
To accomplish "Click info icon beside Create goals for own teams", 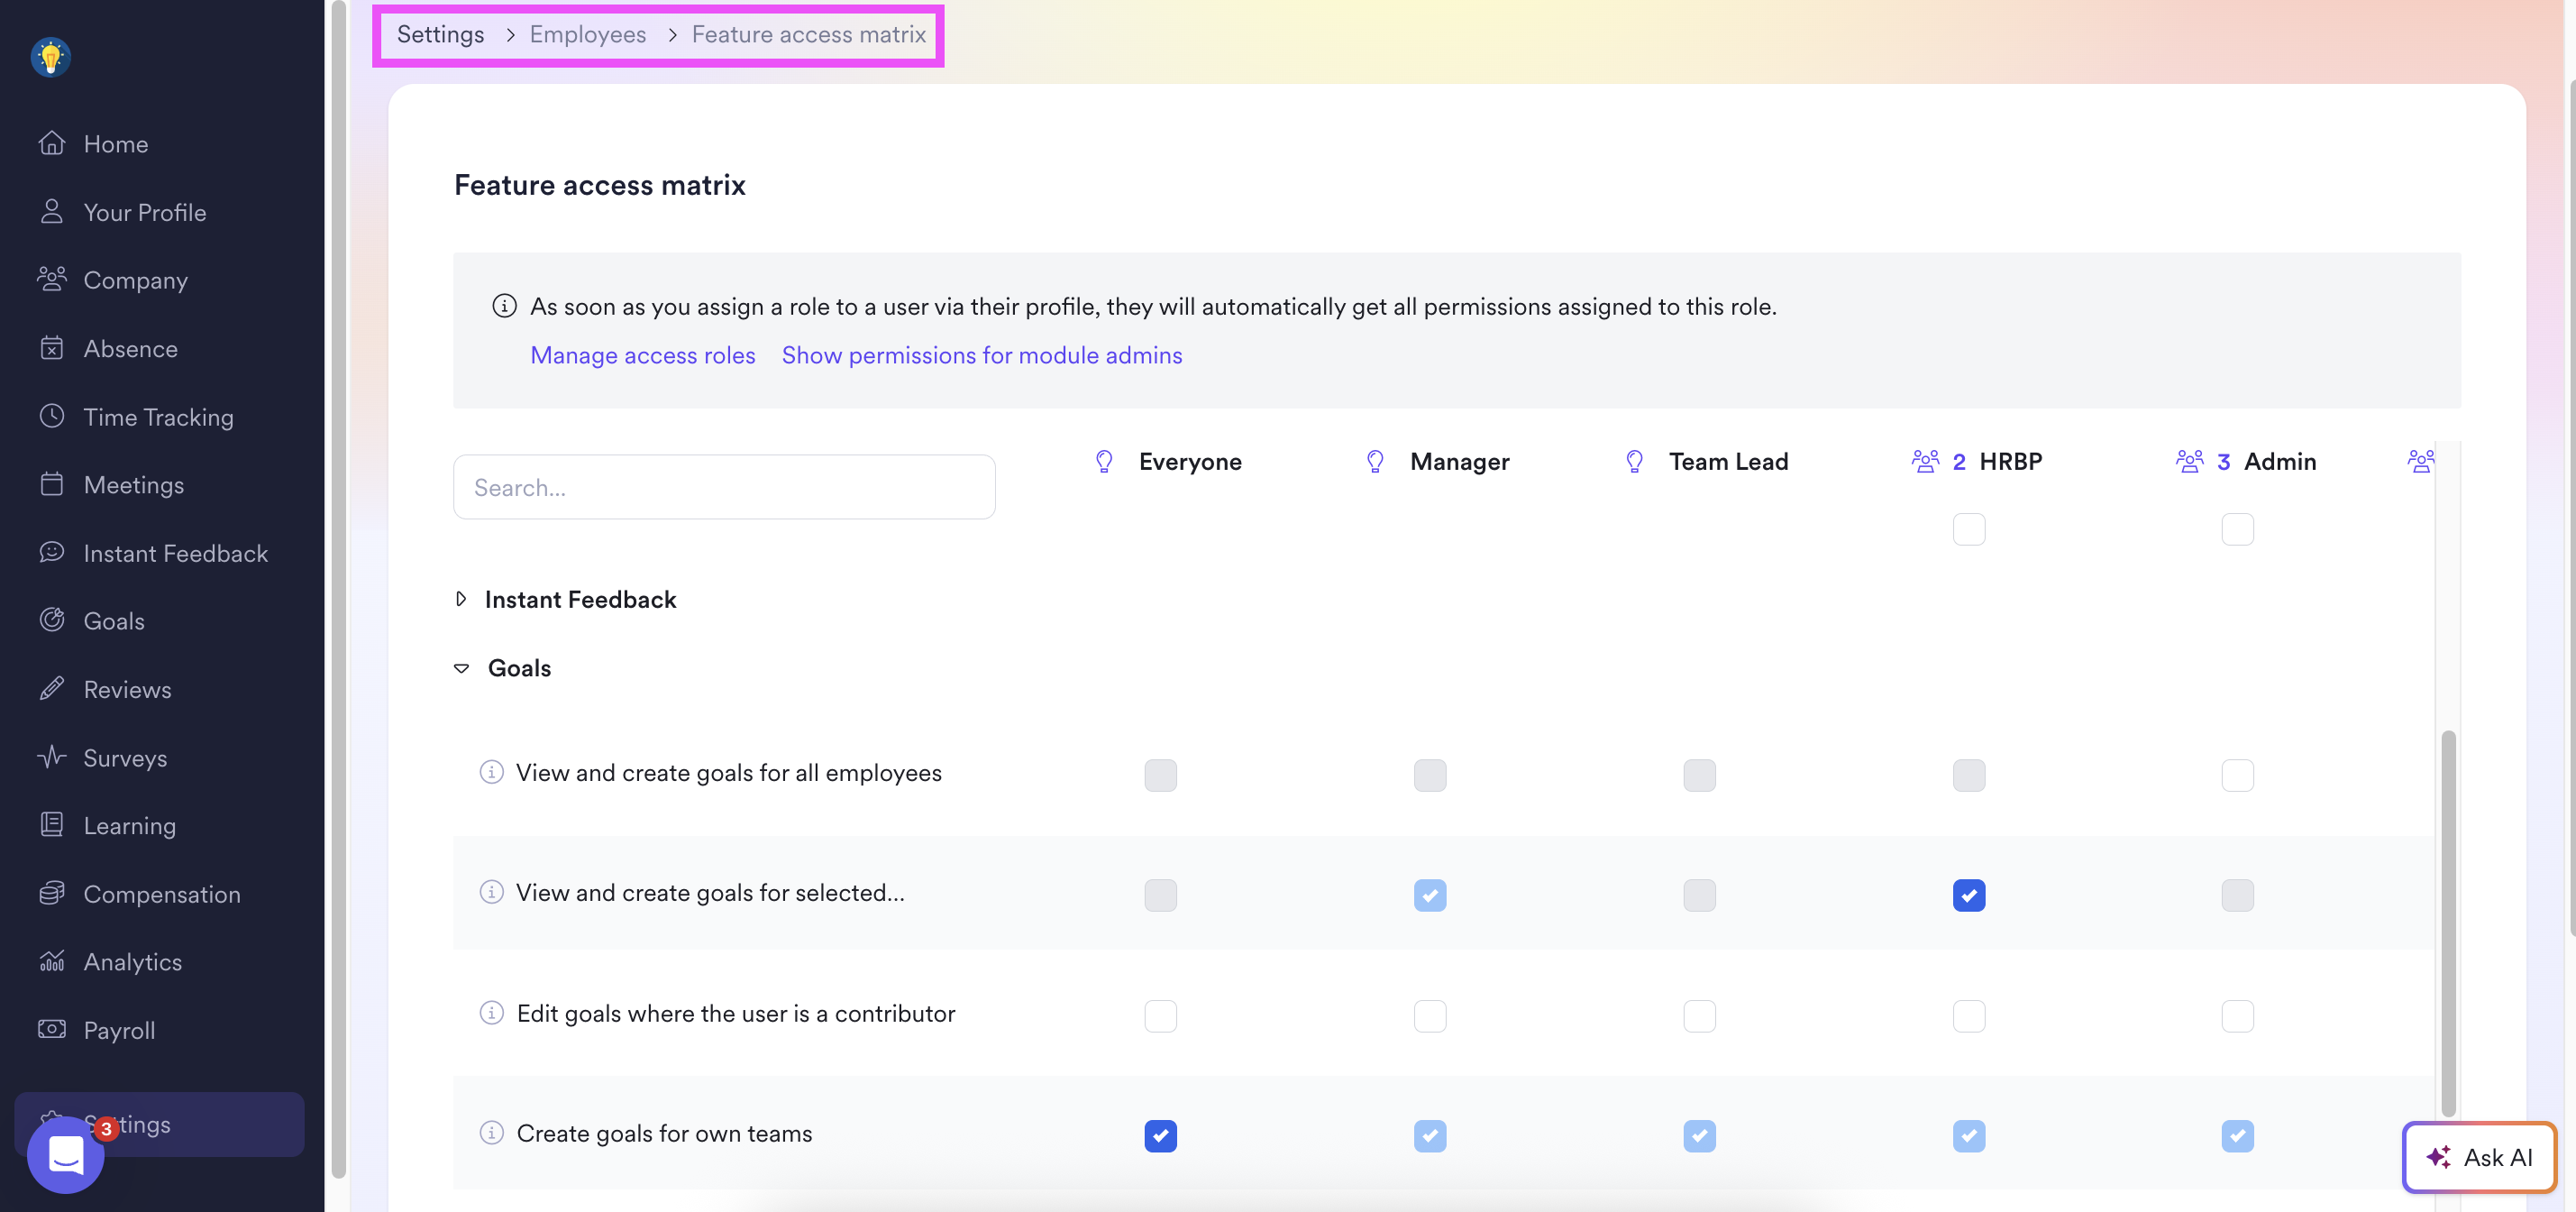I will click(491, 1133).
